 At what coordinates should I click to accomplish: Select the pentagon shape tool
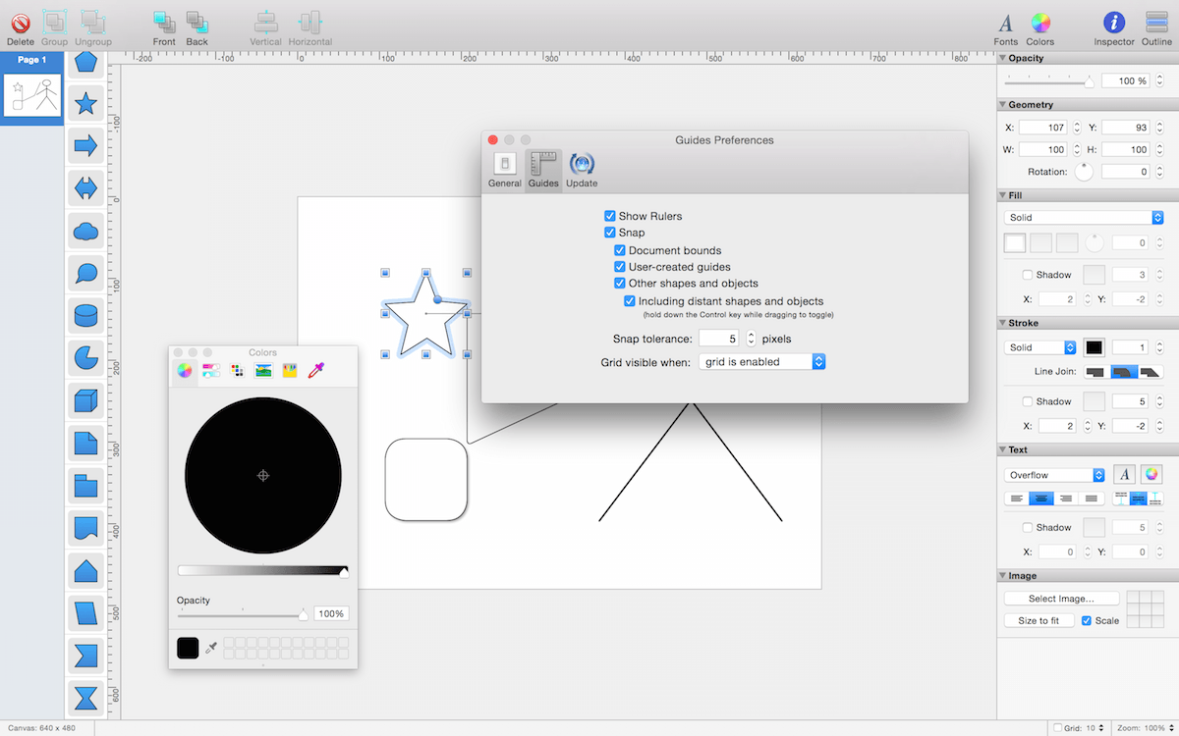tap(86, 62)
